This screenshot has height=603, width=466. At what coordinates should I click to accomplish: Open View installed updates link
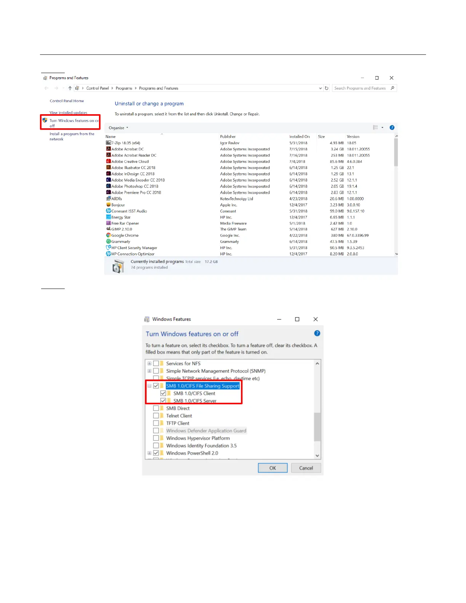pyautogui.click(x=68, y=113)
